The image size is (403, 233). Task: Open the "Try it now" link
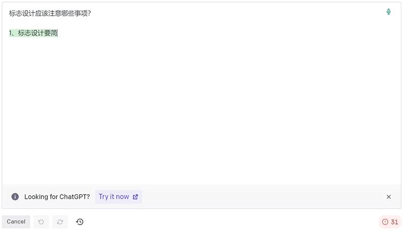coord(114,197)
